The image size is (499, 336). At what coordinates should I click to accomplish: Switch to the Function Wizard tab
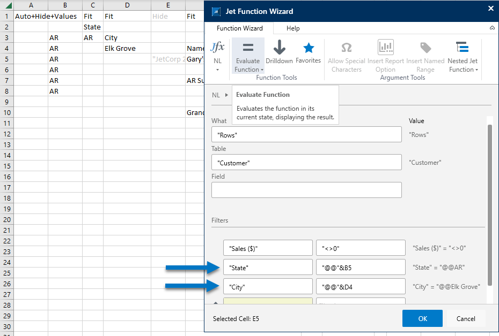click(240, 28)
